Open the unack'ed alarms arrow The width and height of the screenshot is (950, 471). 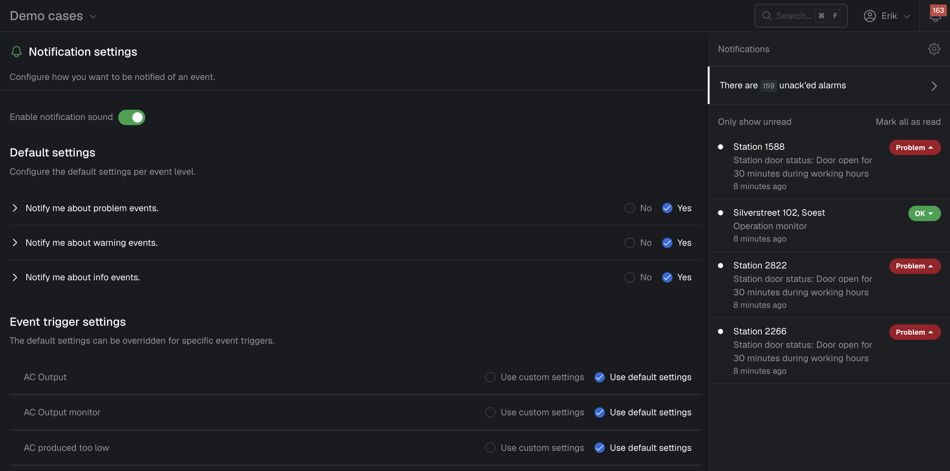pyautogui.click(x=934, y=86)
